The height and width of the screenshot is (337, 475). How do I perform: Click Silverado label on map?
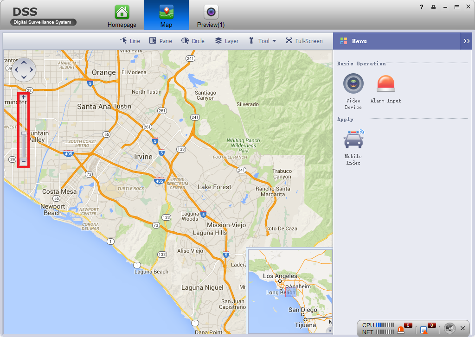click(248, 104)
